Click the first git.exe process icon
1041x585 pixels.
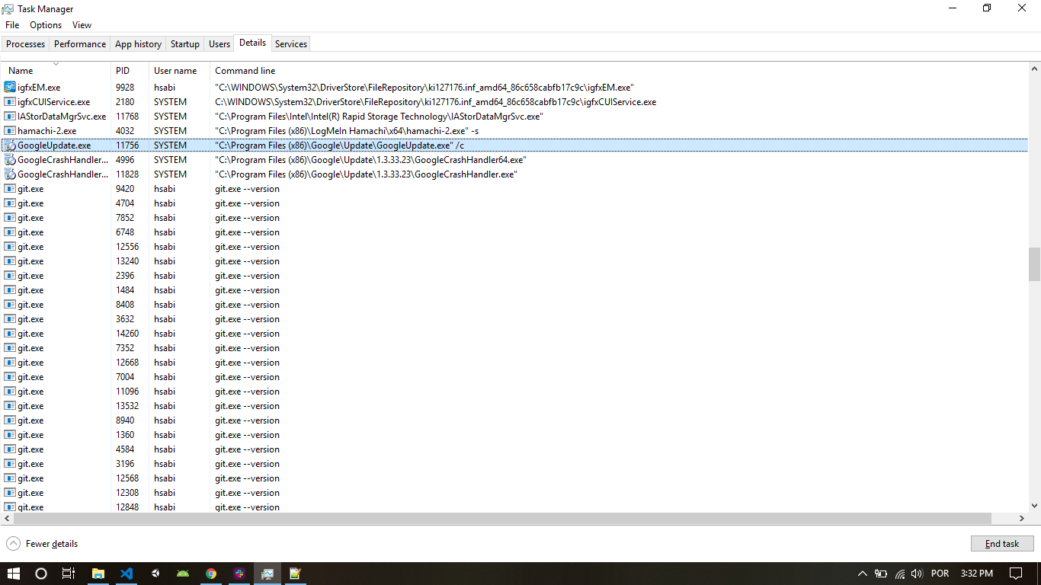10,188
